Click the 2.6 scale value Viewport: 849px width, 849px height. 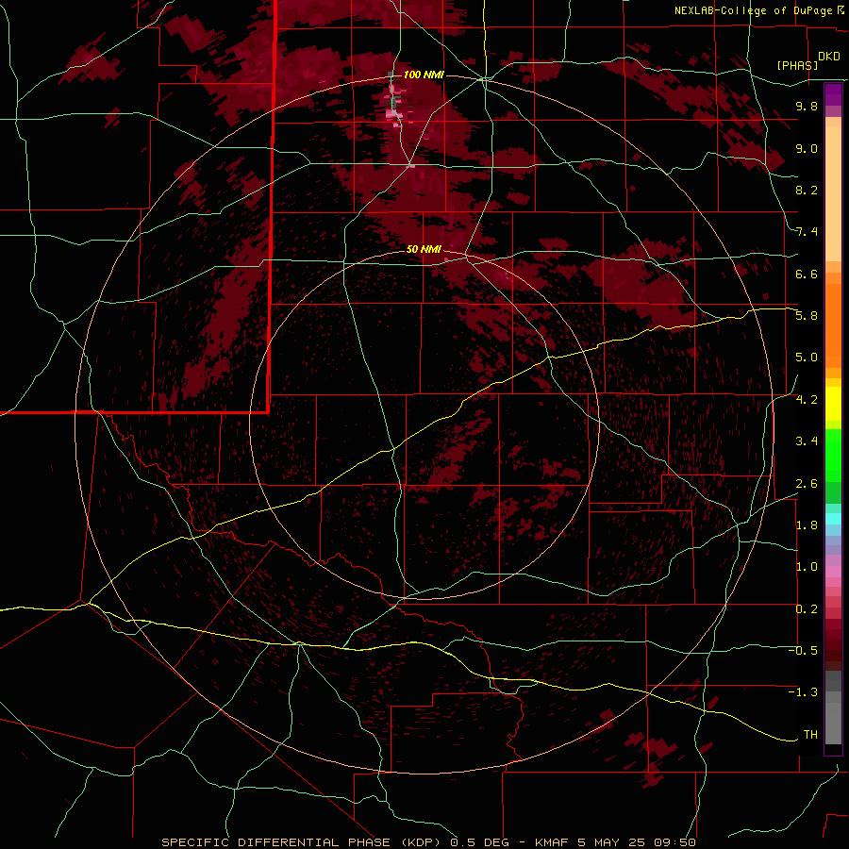pyautogui.click(x=807, y=484)
